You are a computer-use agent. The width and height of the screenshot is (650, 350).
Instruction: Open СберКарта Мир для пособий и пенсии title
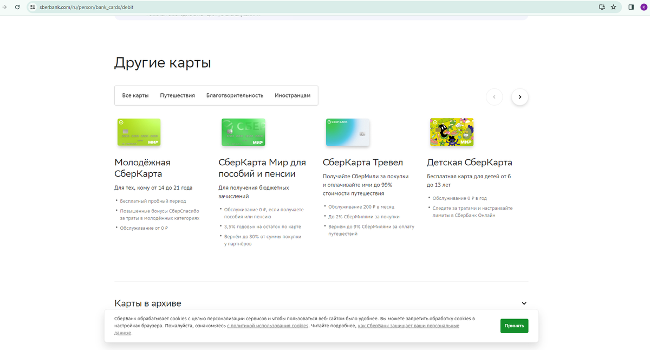262,168
